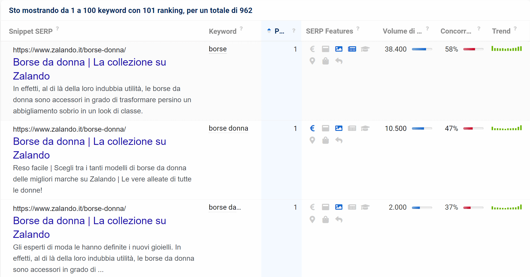Sort the table by Trend header
530x277 pixels.
501,31
